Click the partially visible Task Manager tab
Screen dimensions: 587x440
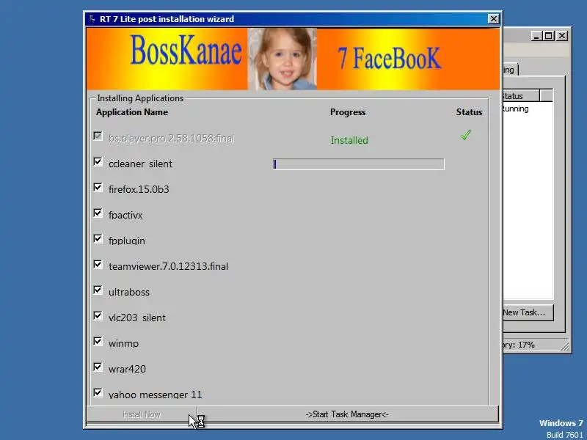(510, 70)
